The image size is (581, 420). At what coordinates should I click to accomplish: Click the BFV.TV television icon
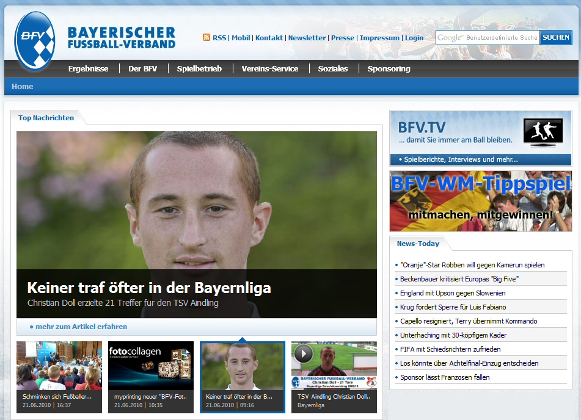point(543,132)
